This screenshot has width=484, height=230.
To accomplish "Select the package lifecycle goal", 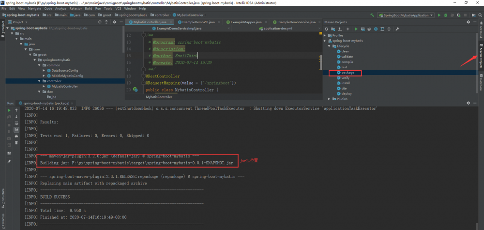I will (348, 73).
